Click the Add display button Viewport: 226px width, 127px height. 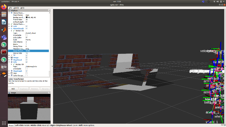pyautogui.click(x=13, y=89)
